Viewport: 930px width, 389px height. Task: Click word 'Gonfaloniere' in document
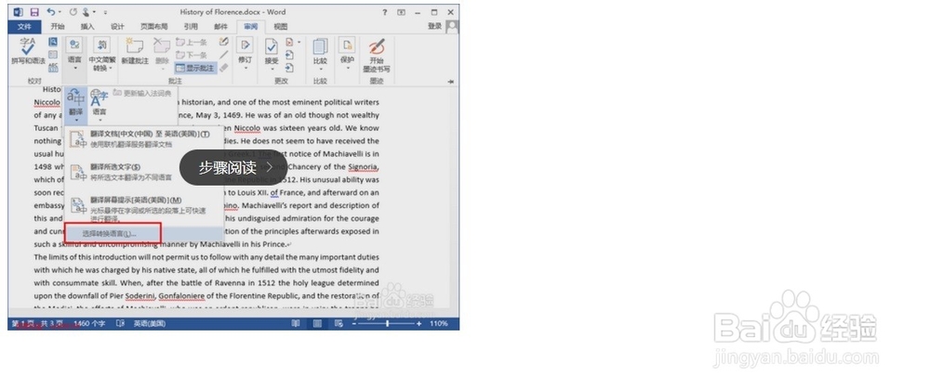(181, 296)
